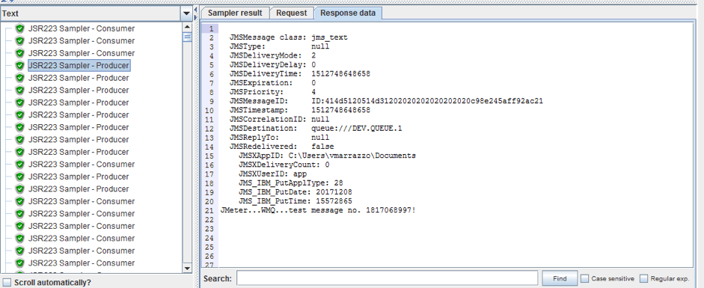This screenshot has height=288, width=704.
Task: Select the topmost JSR223 Sampler - Consumer row
Action: point(82,28)
